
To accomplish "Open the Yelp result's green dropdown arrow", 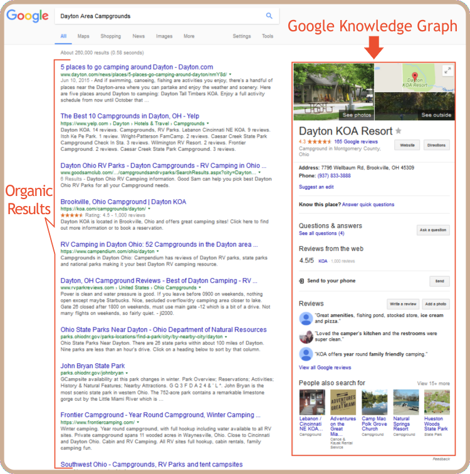I will point(207,124).
